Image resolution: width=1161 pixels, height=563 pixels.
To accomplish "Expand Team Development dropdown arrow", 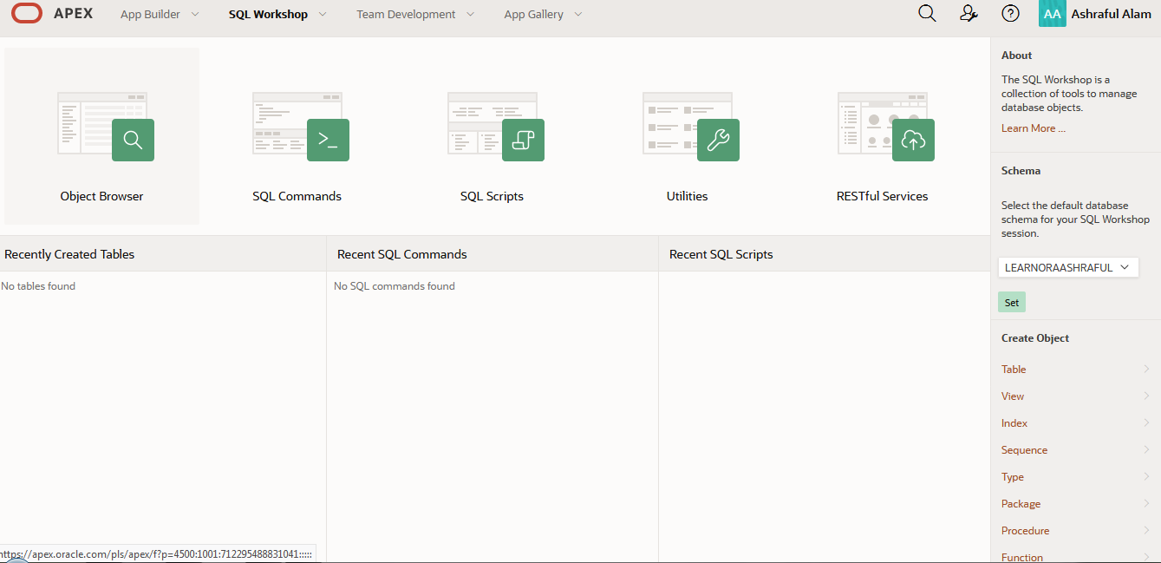I will pos(470,15).
